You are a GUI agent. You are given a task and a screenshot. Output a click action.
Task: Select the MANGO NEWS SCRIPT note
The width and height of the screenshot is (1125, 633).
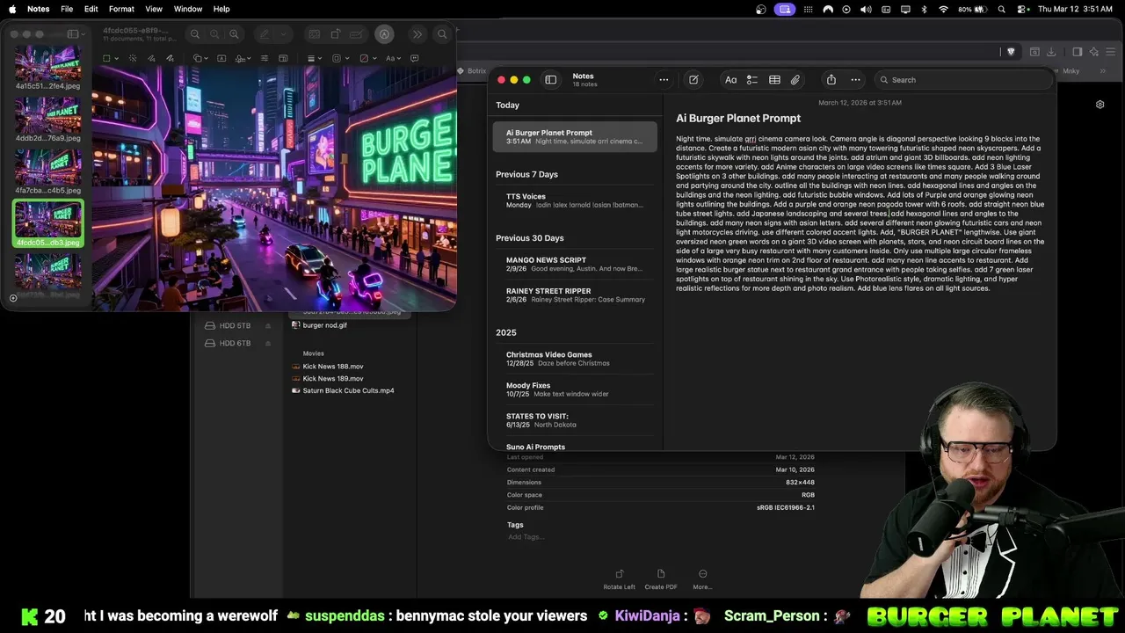pos(575,264)
